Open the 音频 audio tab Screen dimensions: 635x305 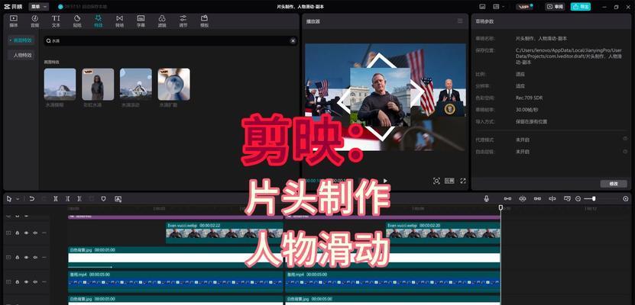(x=35, y=21)
